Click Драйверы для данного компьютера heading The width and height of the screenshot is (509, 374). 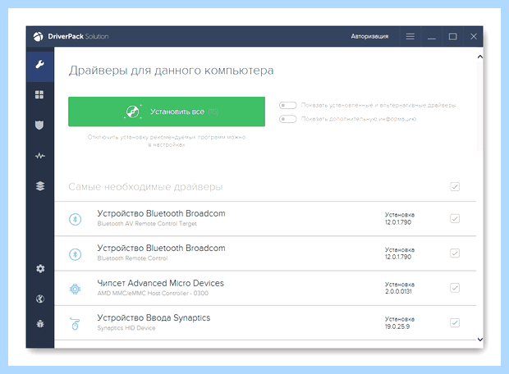point(171,71)
